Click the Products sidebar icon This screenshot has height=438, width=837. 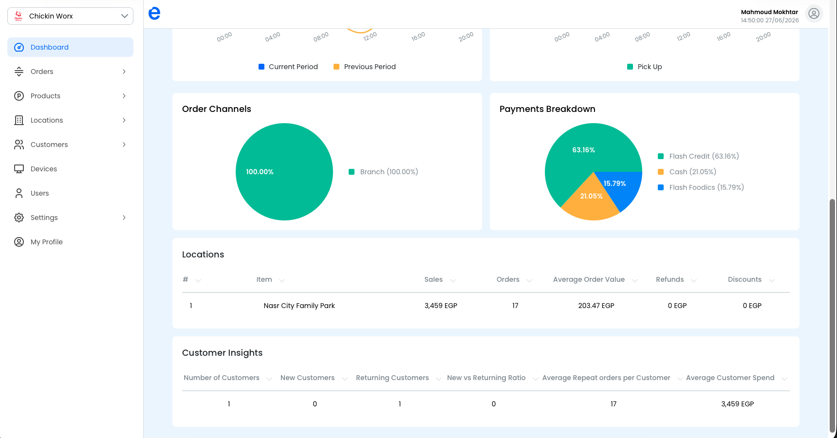pos(19,96)
